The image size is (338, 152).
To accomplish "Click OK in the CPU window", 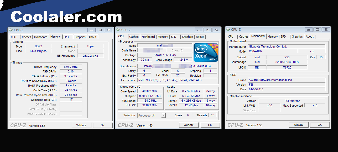I will [x=210, y=125].
